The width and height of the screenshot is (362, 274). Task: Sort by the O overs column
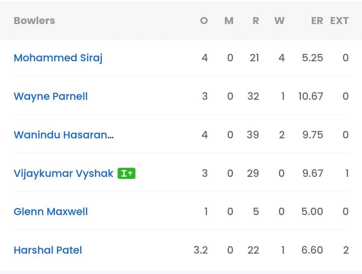pyautogui.click(x=204, y=20)
